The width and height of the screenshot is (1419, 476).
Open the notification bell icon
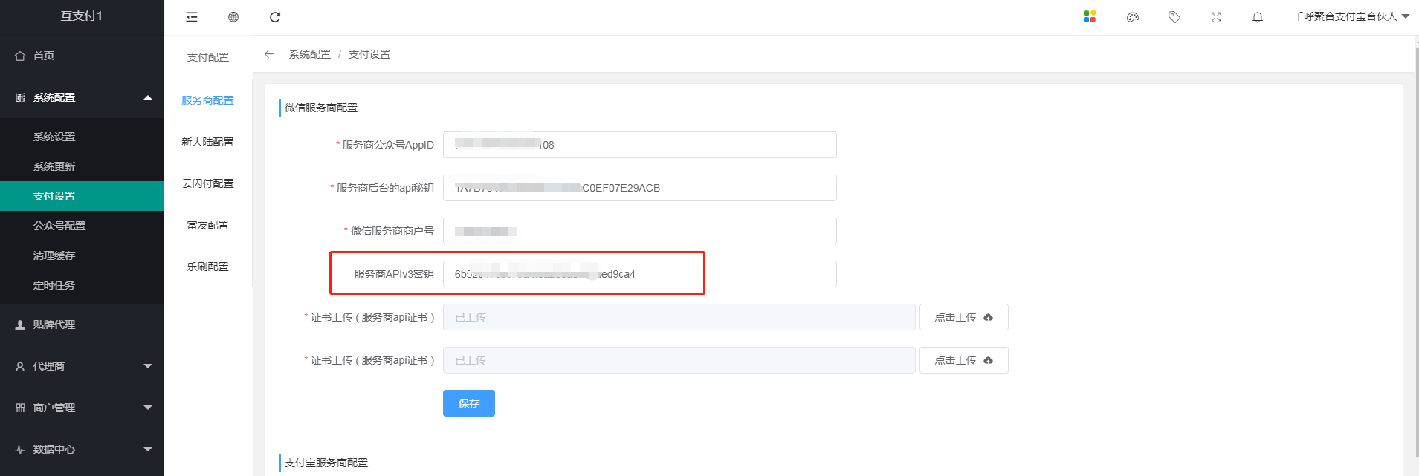pyautogui.click(x=1258, y=17)
